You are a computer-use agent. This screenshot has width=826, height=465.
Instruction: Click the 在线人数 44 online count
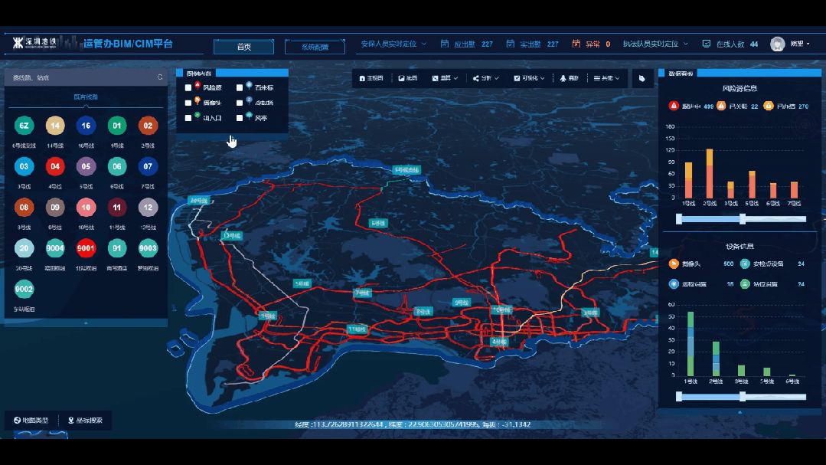click(730, 44)
